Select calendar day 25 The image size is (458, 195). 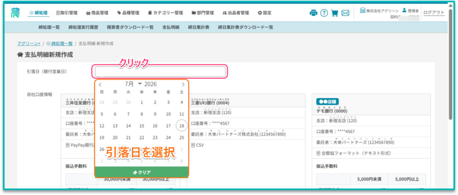click(x=182, y=137)
